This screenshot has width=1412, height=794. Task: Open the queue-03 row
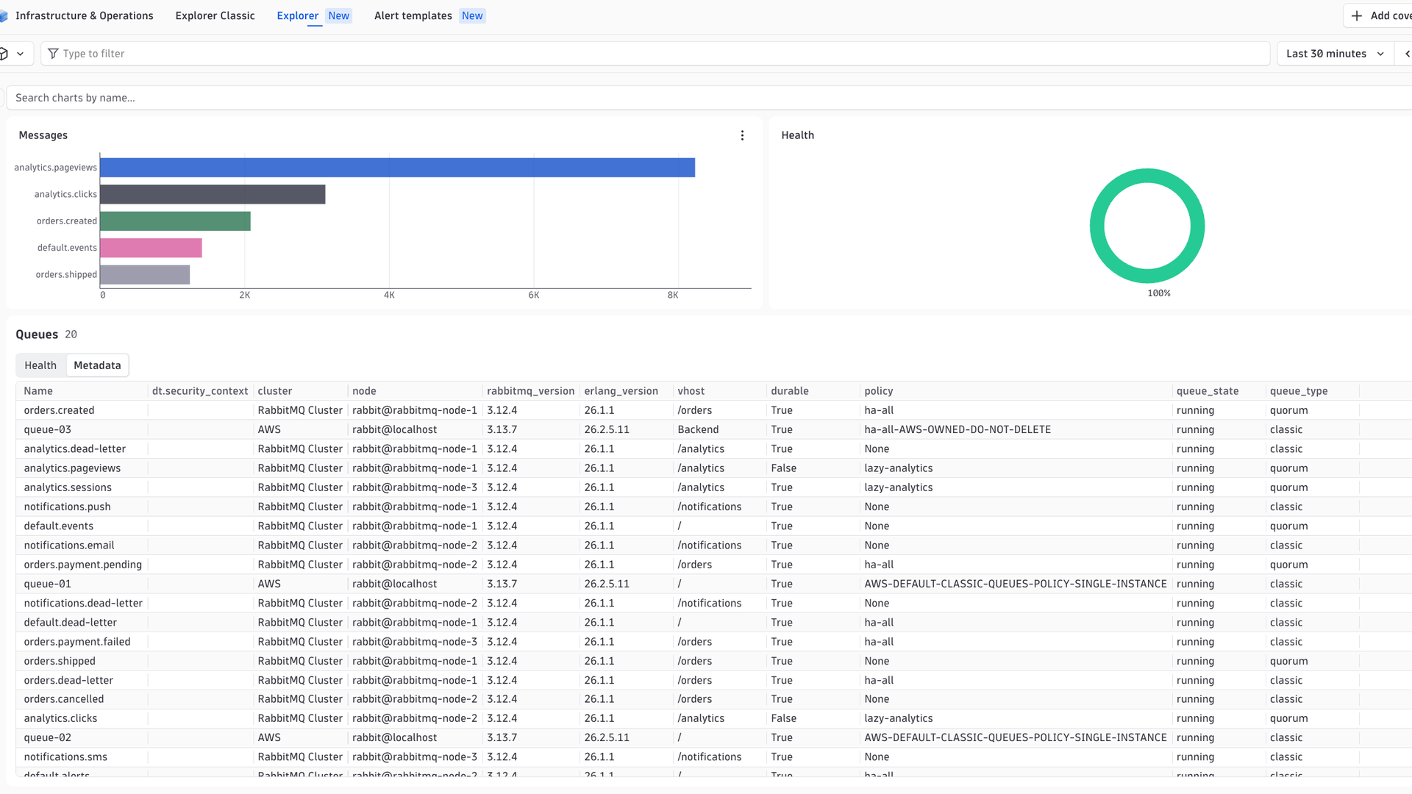coord(47,429)
